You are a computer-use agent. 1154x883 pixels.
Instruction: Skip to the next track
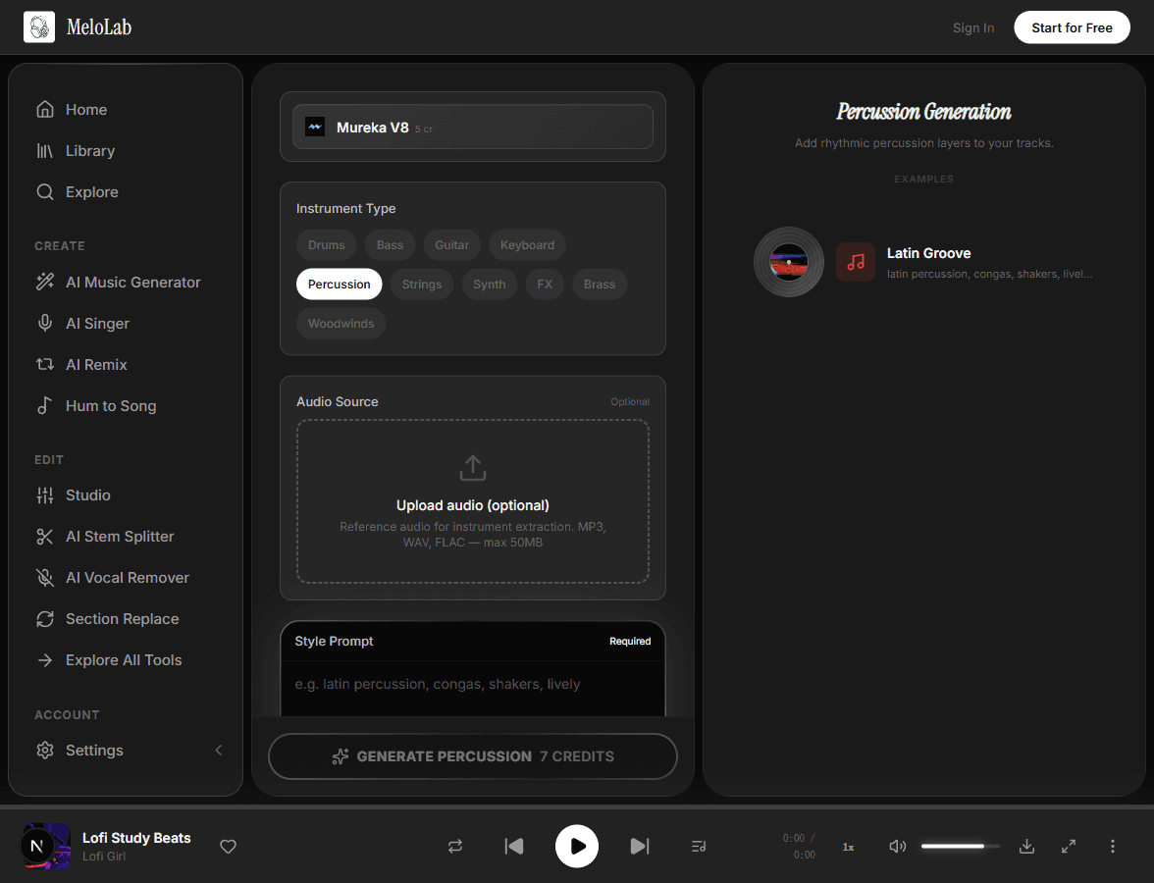point(640,846)
